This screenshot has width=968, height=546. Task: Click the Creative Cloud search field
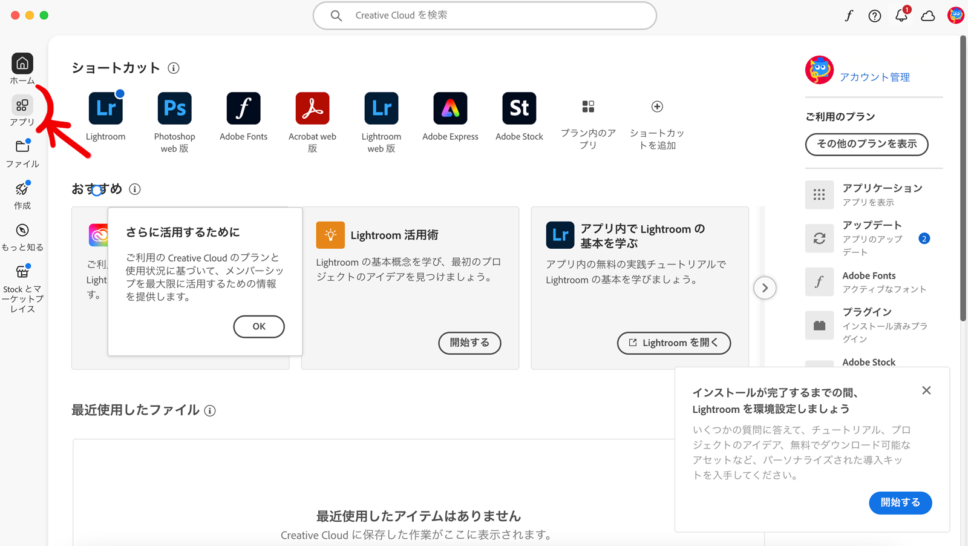(x=484, y=16)
